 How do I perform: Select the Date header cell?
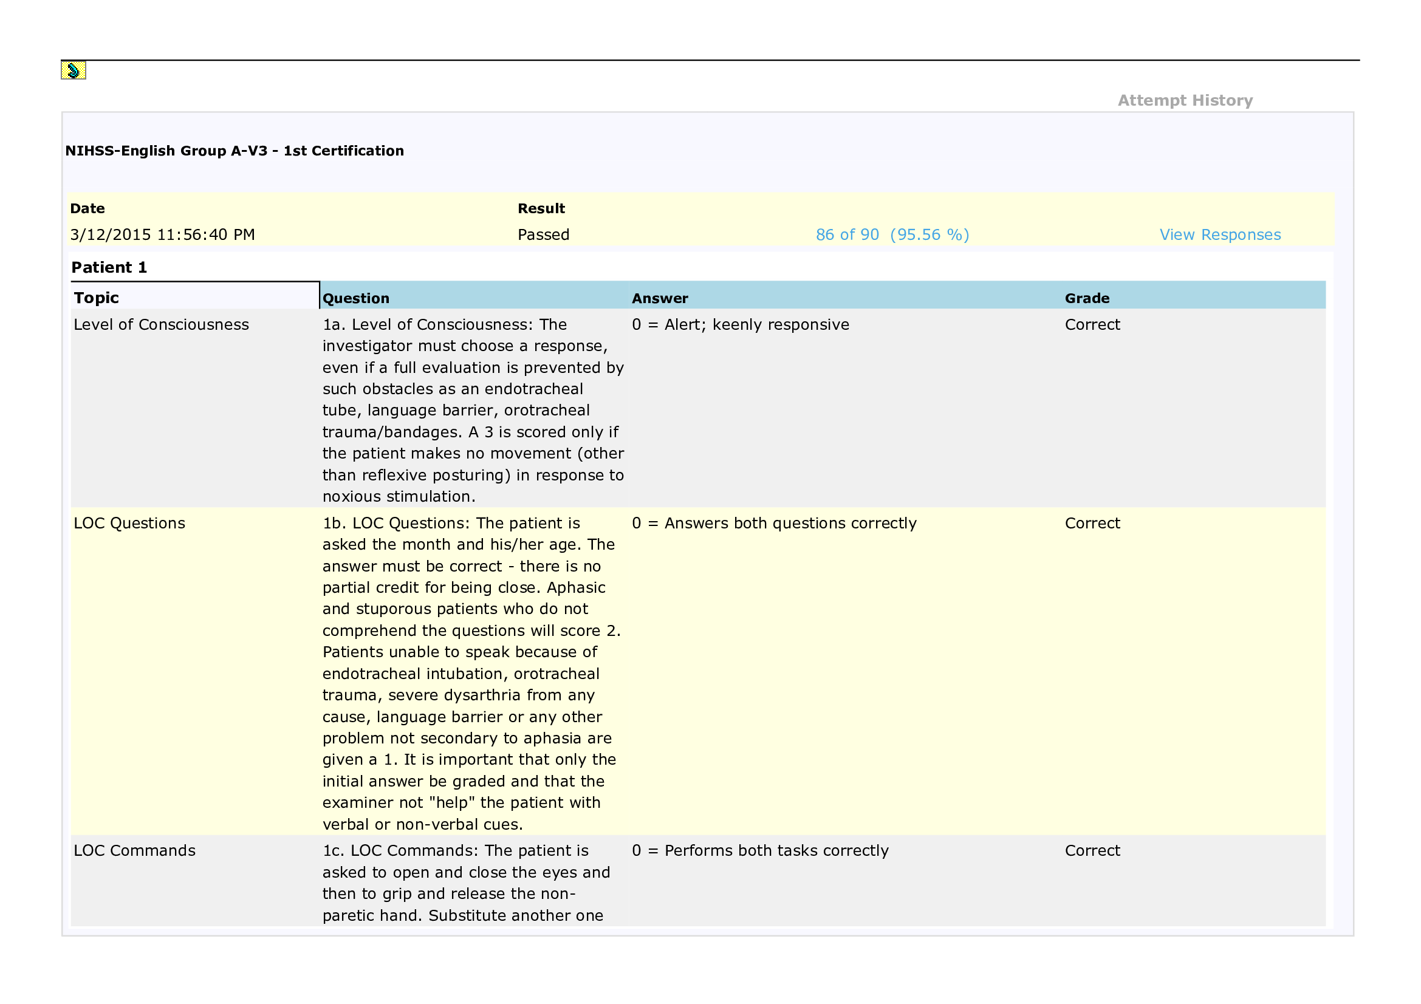[x=88, y=208]
